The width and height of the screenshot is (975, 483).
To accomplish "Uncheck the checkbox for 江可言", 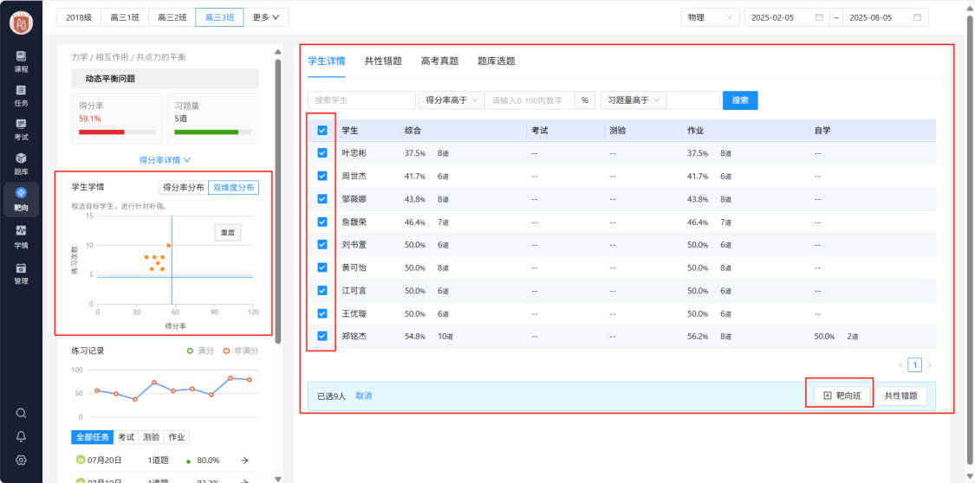I will pyautogui.click(x=322, y=290).
